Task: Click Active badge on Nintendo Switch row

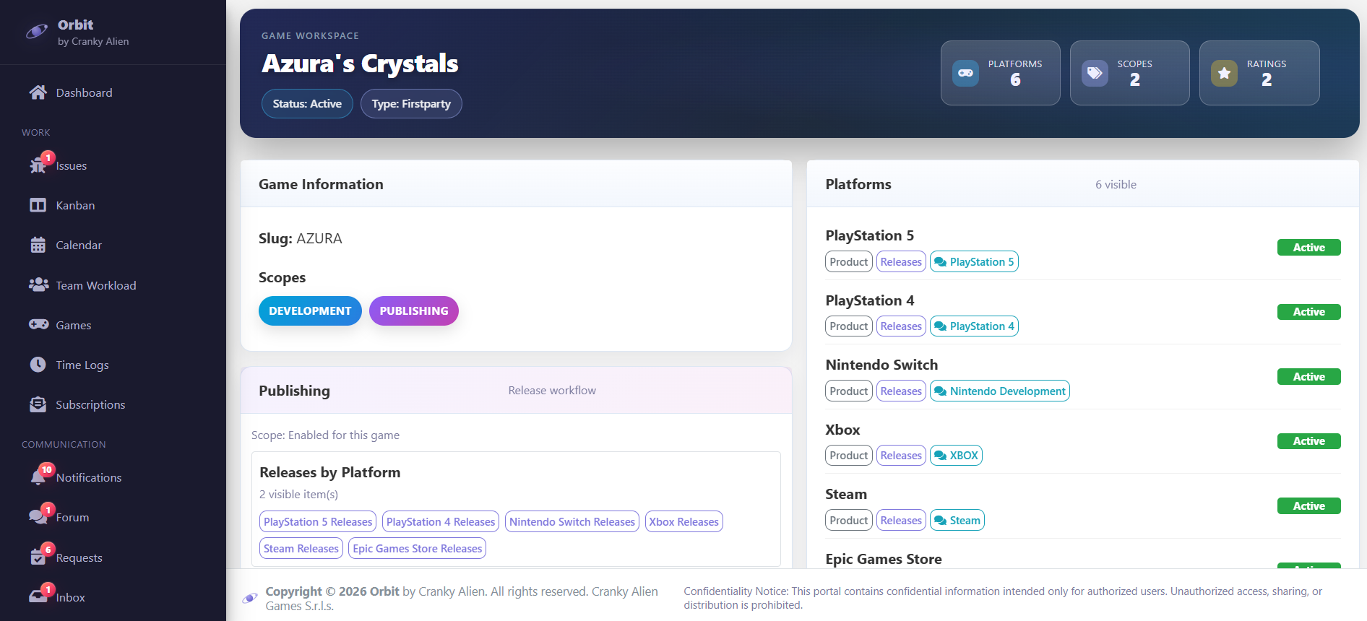Action: pos(1308,376)
